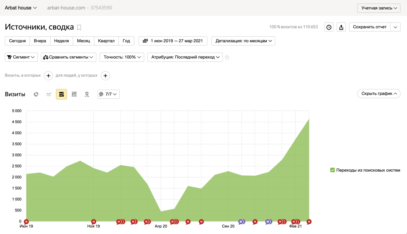Screen dimensions: 407x234
Task: Open Детализация: по месяцам dropdown
Action: pos(243,41)
